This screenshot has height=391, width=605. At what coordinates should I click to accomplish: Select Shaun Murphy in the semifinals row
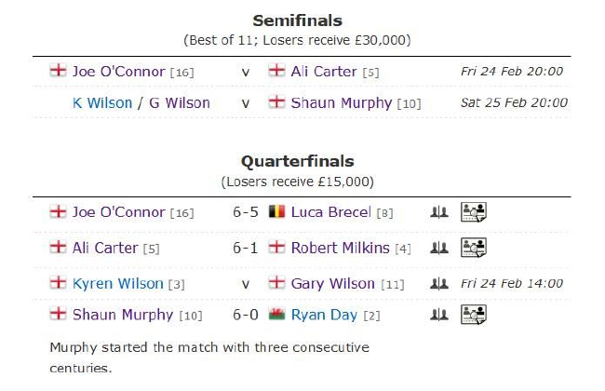342,102
